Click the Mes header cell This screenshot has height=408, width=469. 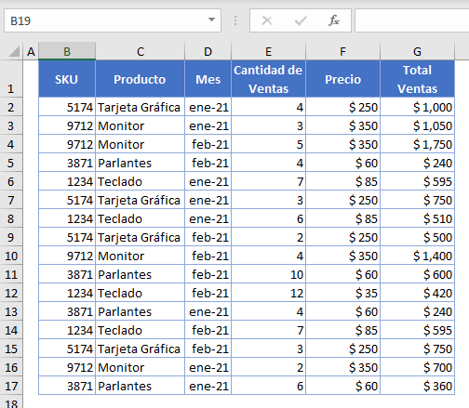208,79
